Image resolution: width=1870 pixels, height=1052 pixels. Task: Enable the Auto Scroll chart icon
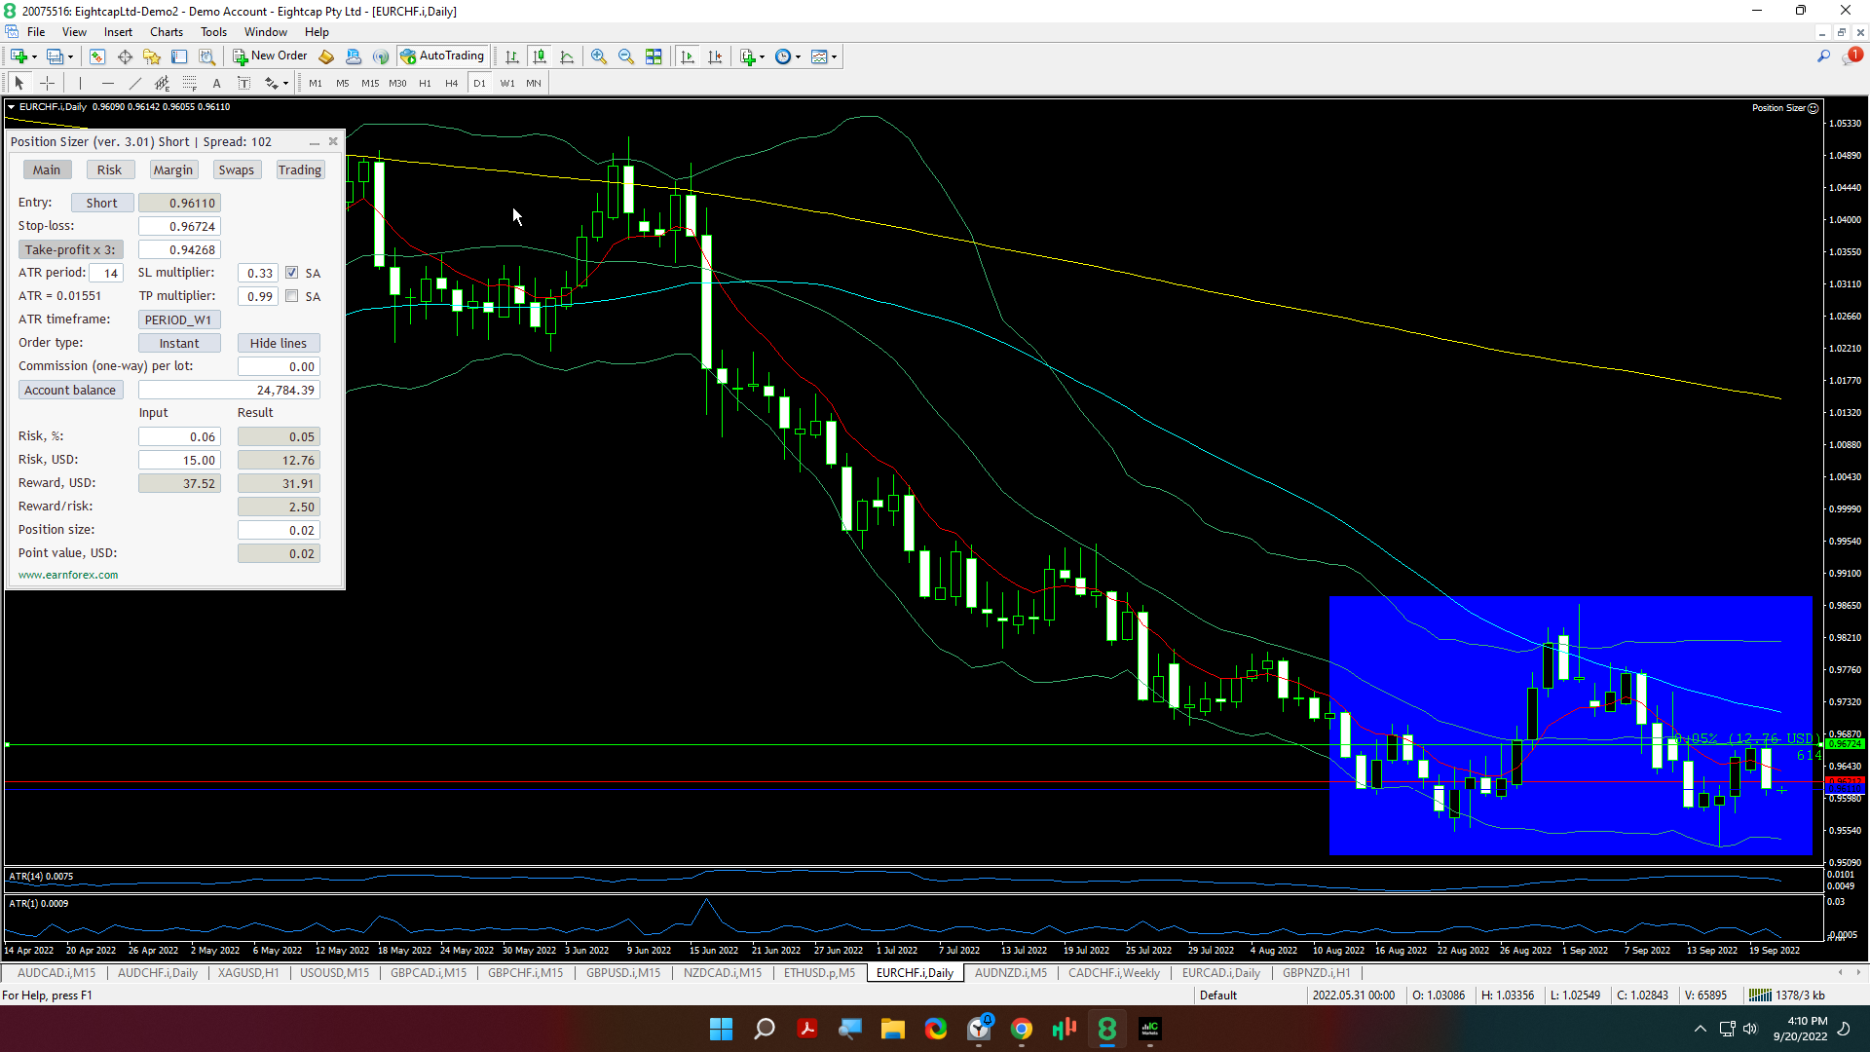click(688, 56)
